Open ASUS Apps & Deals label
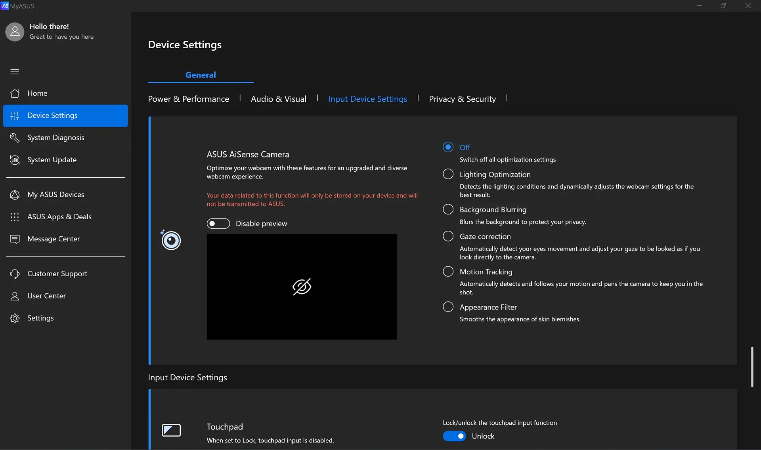 click(59, 217)
